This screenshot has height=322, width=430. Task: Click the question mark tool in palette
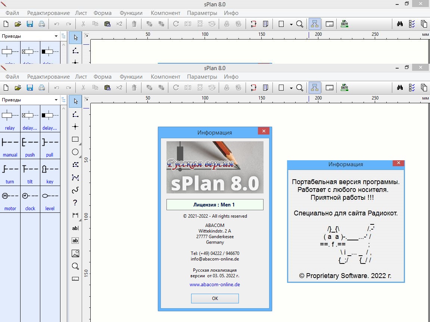point(75,203)
